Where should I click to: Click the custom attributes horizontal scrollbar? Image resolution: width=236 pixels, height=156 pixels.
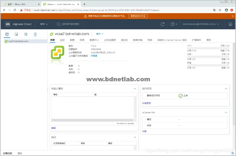[92, 120]
